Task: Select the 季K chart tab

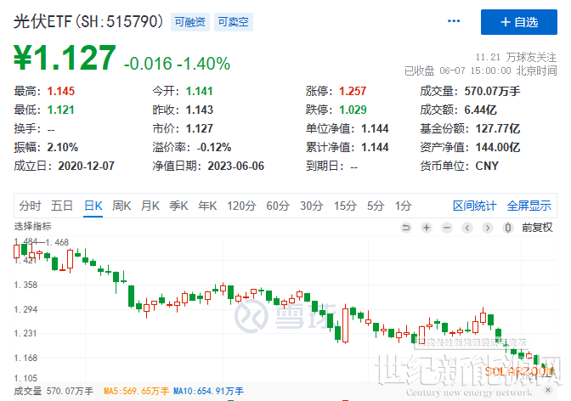Action: (178, 206)
